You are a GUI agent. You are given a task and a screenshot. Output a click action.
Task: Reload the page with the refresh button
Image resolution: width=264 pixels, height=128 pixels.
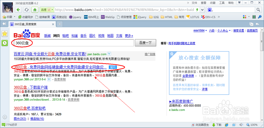26,10
